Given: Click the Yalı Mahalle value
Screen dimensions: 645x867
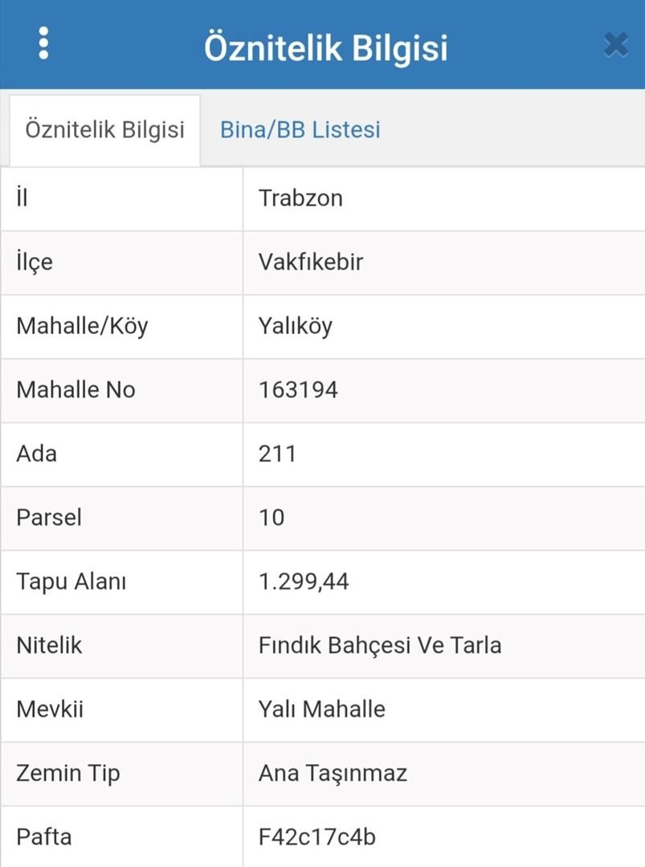Looking at the screenshot, I should [321, 709].
